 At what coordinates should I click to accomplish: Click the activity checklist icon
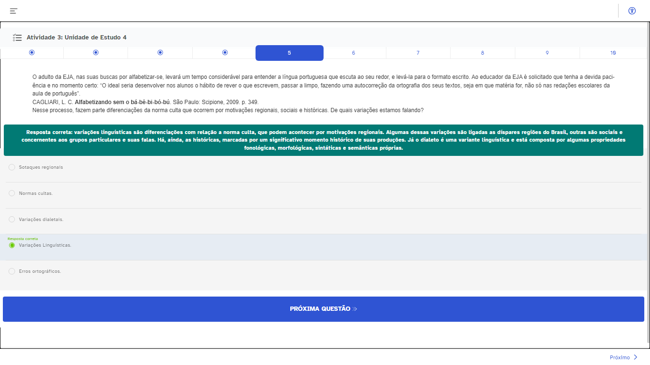tap(17, 37)
